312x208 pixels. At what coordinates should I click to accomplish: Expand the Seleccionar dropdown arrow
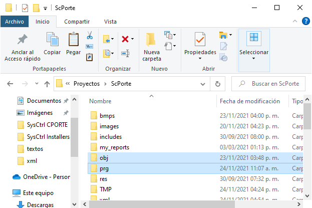click(x=253, y=58)
